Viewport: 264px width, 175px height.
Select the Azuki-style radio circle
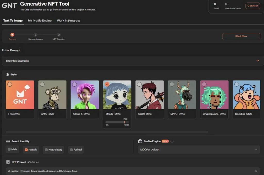139,84
